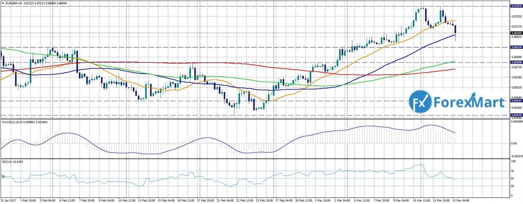Click the ForexMart FX circular logo
Screen dimensions: 523x204
[420, 102]
